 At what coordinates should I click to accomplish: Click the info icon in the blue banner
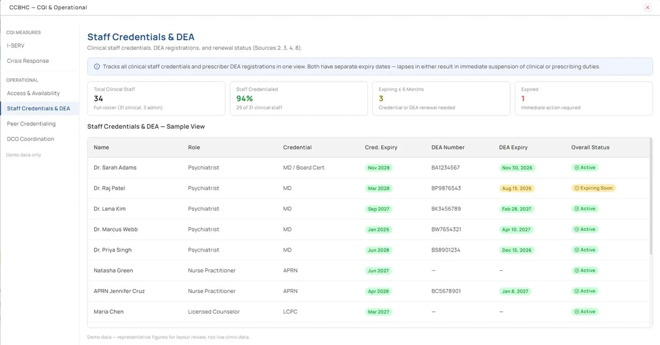[97, 66]
